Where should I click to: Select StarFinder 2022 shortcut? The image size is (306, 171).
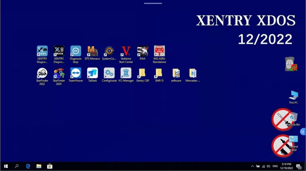point(42,76)
